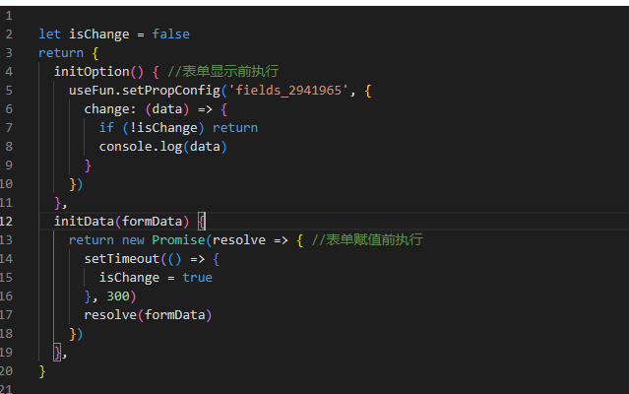This screenshot has height=394, width=629.
Task: Click line number 12 in the gutter
Action: tap(8, 221)
